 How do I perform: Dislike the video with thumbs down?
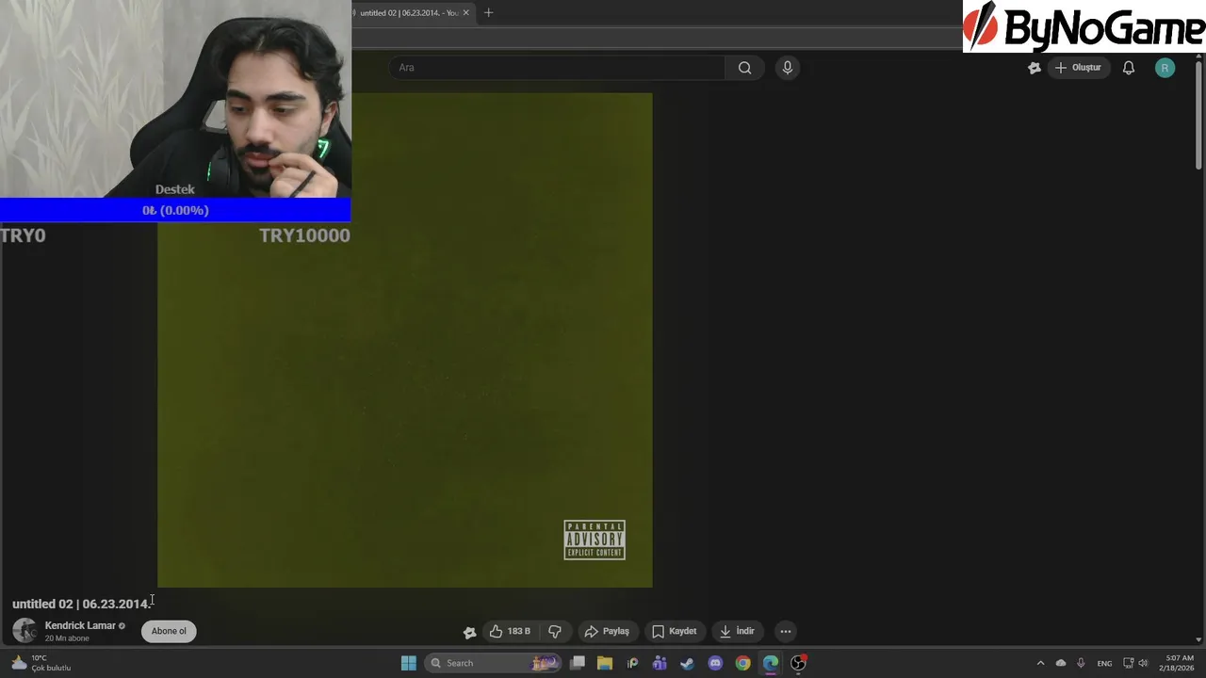point(555,631)
